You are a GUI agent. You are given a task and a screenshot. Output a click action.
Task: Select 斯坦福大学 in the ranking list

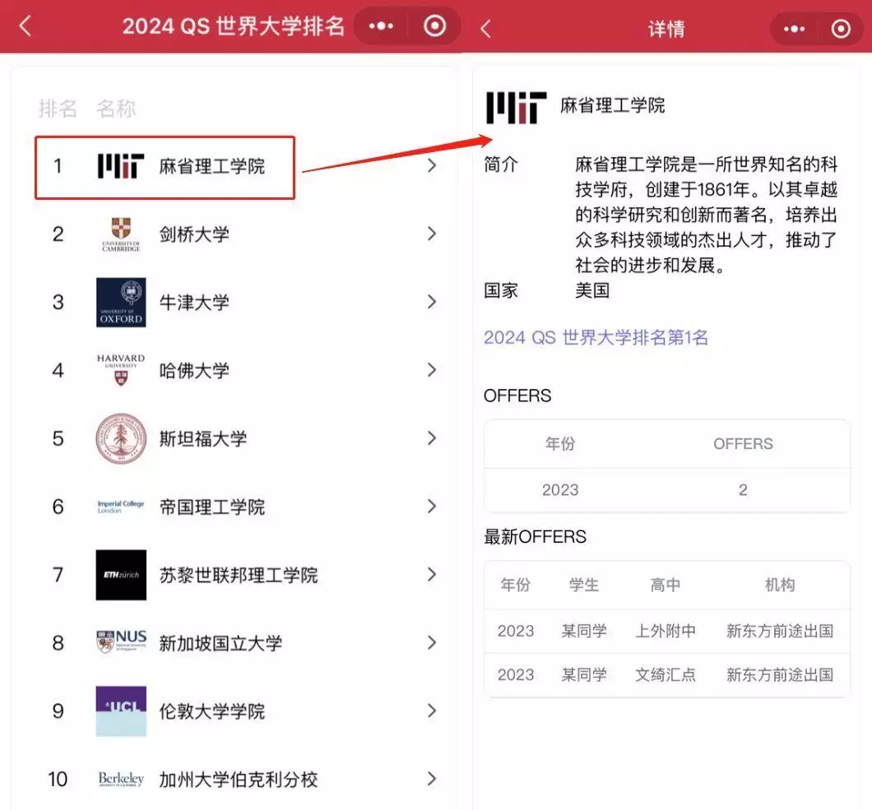click(203, 438)
